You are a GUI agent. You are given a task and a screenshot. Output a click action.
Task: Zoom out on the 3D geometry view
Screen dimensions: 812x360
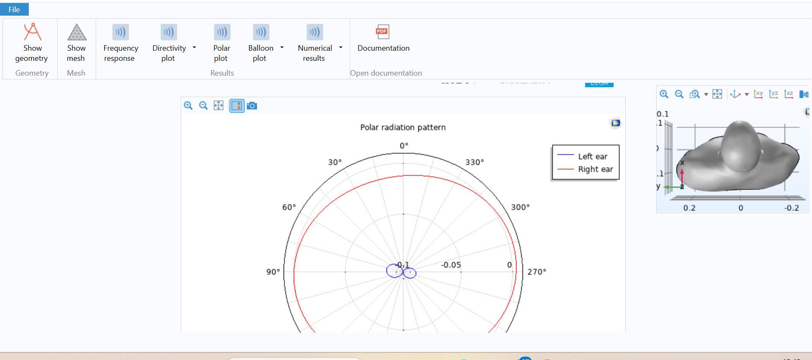(679, 94)
